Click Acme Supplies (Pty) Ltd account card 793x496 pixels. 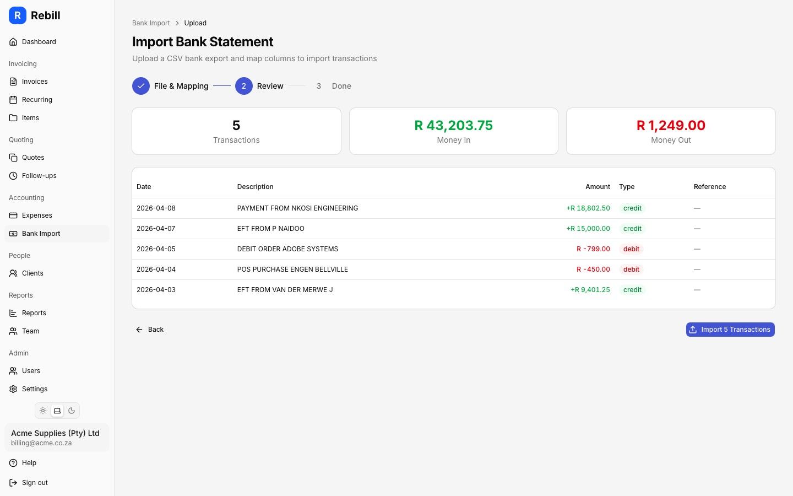point(57,438)
